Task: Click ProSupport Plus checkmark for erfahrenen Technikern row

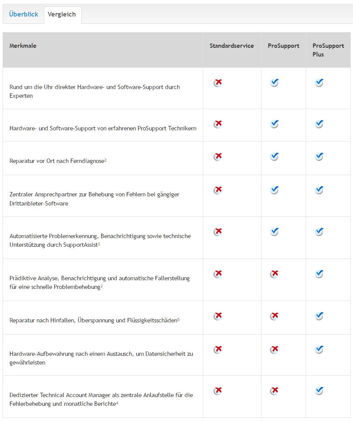Action: point(319,124)
